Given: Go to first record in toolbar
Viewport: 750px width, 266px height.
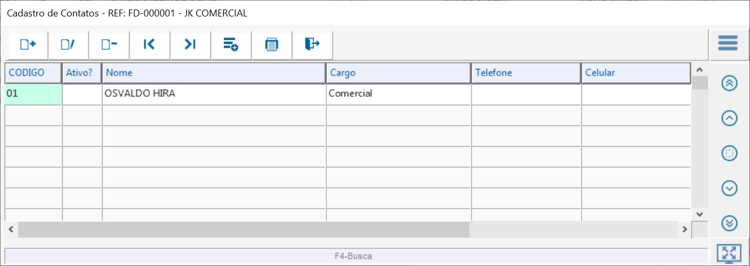Looking at the screenshot, I should 149,45.
